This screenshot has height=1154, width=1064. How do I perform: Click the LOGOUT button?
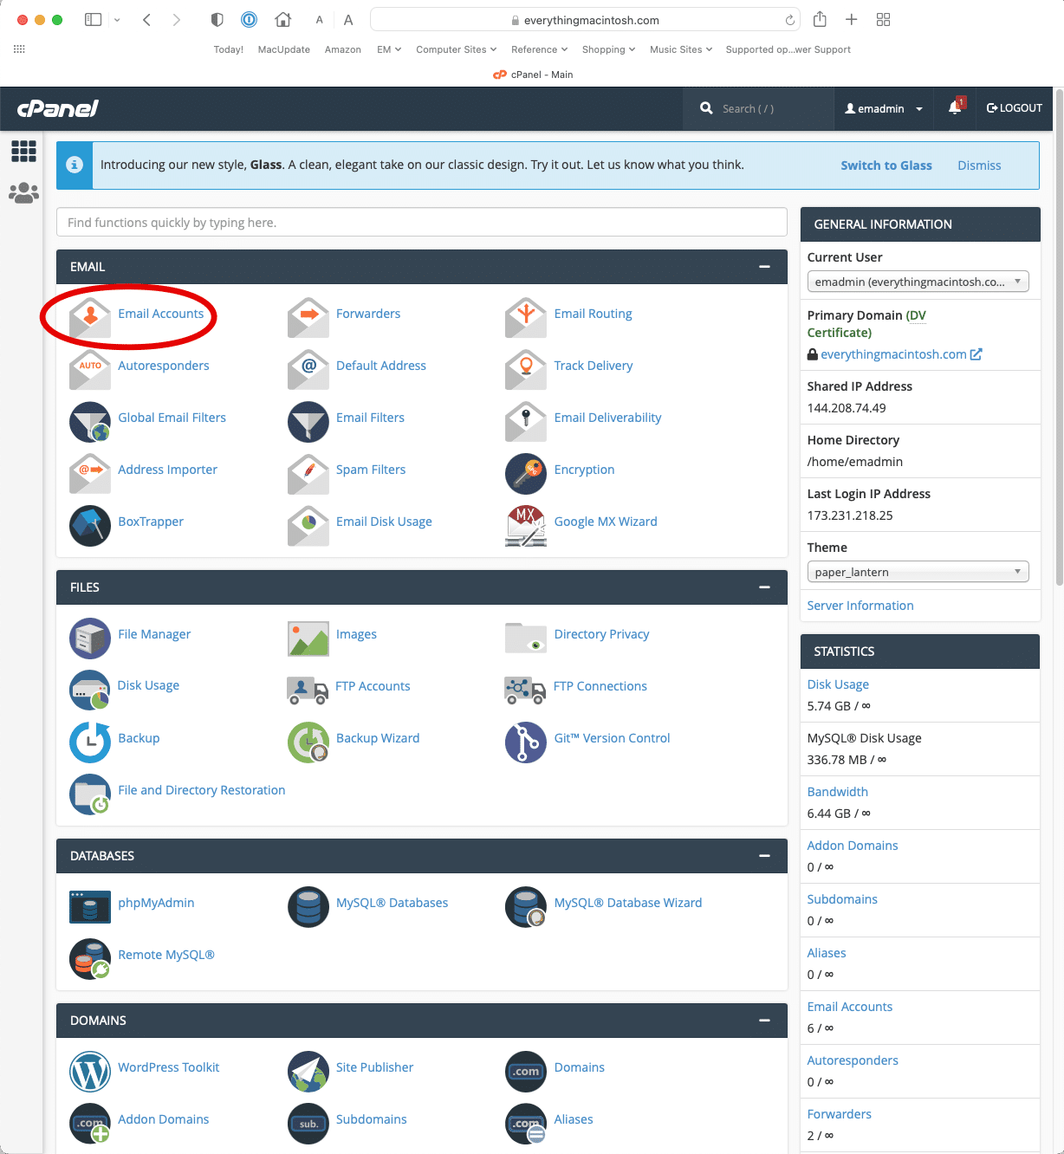click(1014, 108)
